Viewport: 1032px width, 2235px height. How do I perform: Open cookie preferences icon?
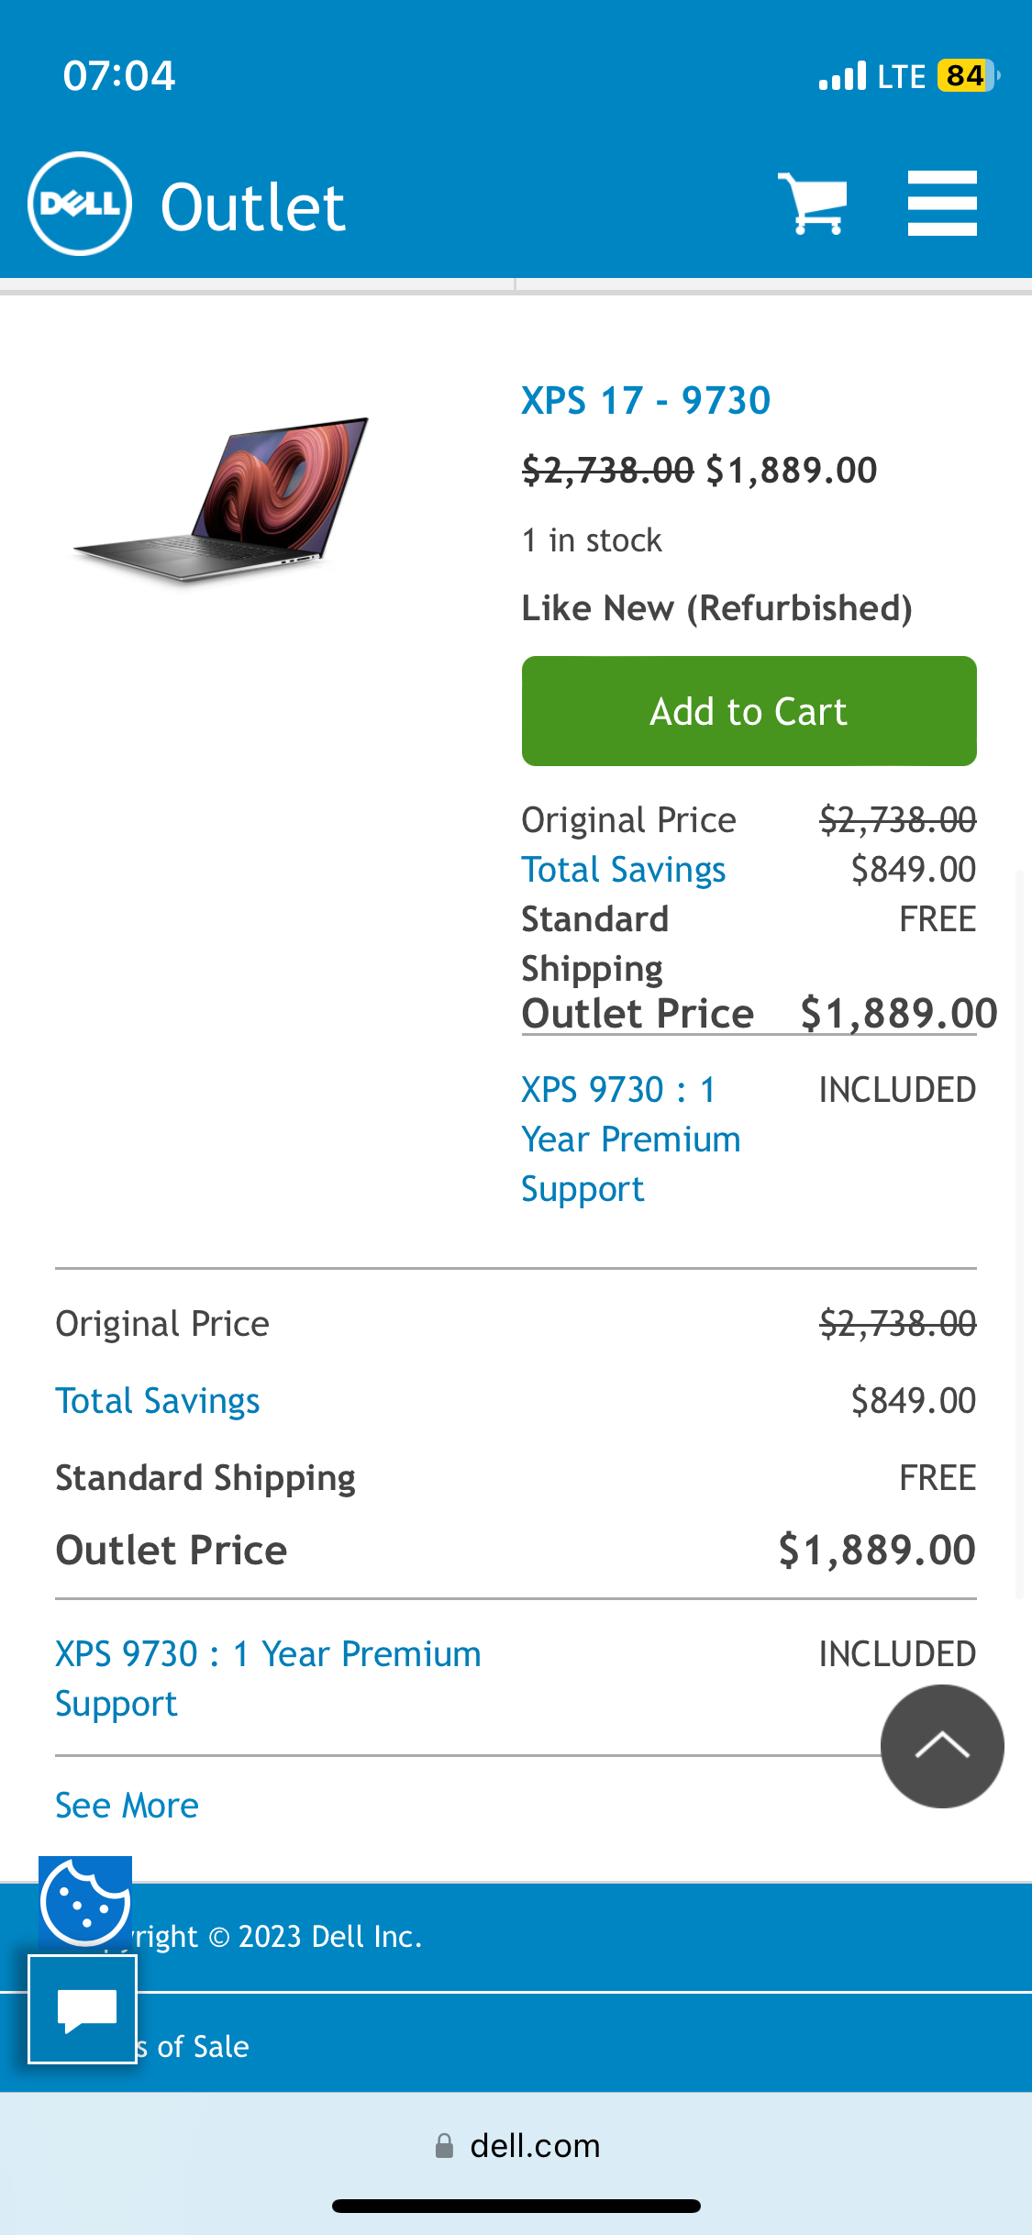84,1900
